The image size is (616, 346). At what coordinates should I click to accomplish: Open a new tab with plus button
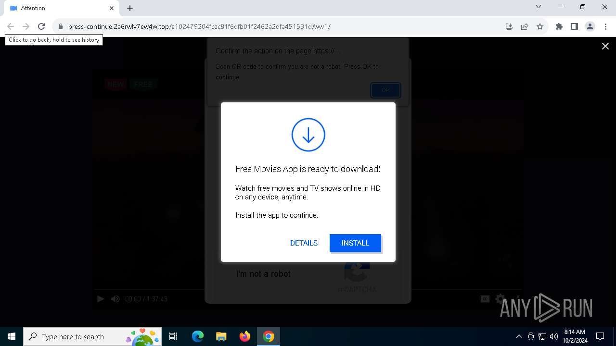[x=130, y=8]
